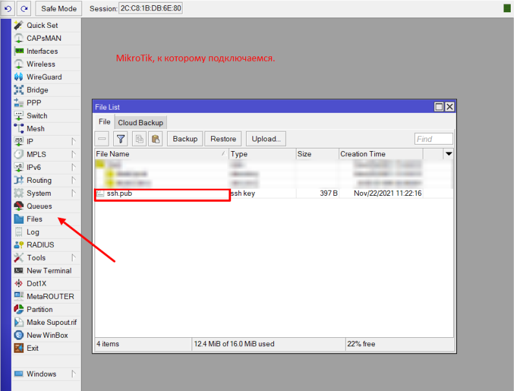
Task: Click the Undo arrow icon
Action: (x=8, y=8)
